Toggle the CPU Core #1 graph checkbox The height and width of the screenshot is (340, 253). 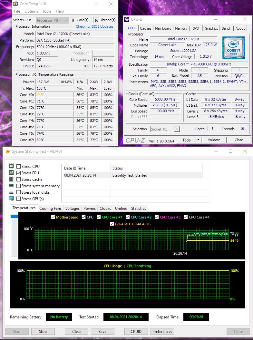(x=99, y=217)
